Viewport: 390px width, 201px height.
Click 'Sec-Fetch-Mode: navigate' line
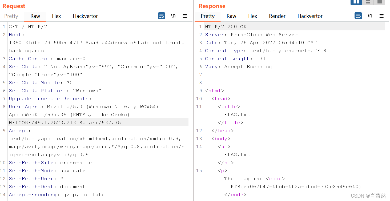[x=47, y=171]
